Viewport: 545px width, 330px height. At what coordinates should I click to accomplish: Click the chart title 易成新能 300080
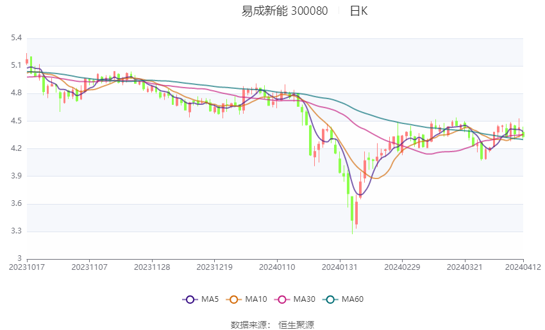coord(285,11)
